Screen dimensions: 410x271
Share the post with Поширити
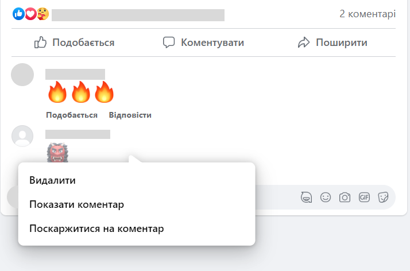click(x=332, y=42)
